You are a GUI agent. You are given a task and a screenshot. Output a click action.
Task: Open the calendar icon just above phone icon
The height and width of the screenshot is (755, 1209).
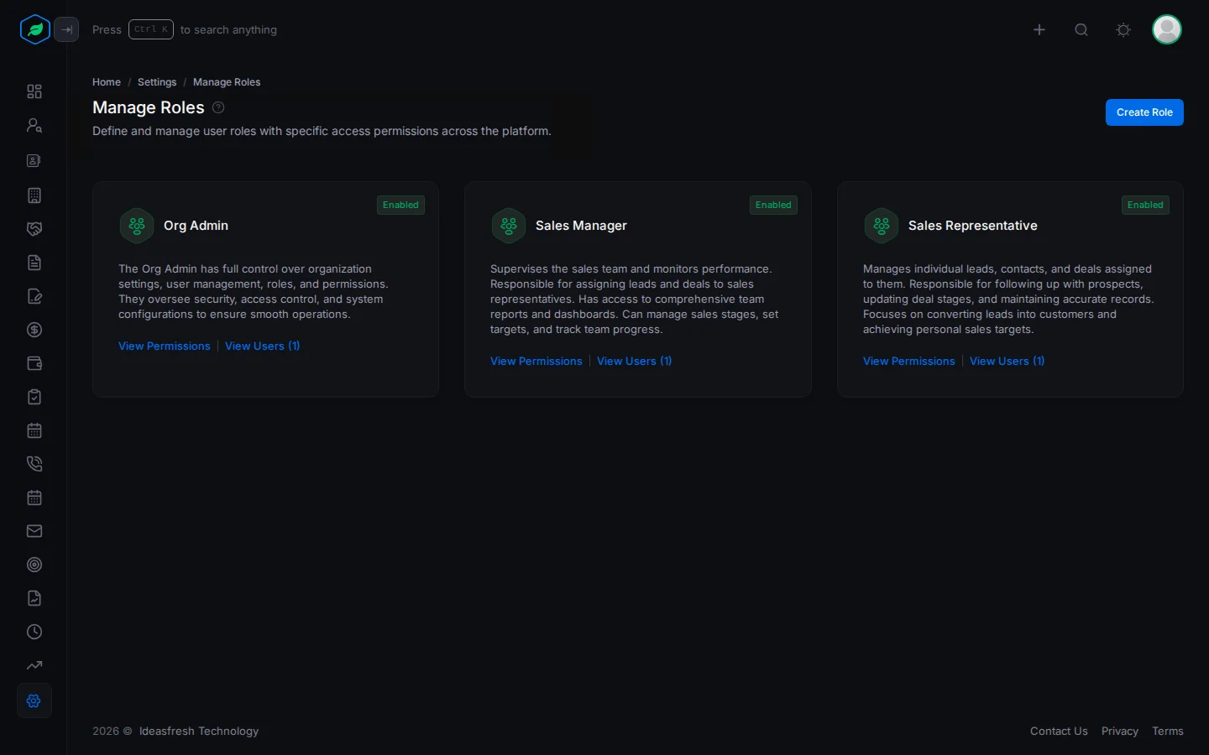tap(34, 430)
